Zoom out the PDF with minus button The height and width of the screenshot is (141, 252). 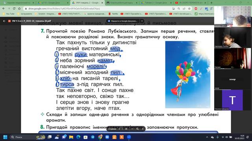pyautogui.click(x=132, y=129)
